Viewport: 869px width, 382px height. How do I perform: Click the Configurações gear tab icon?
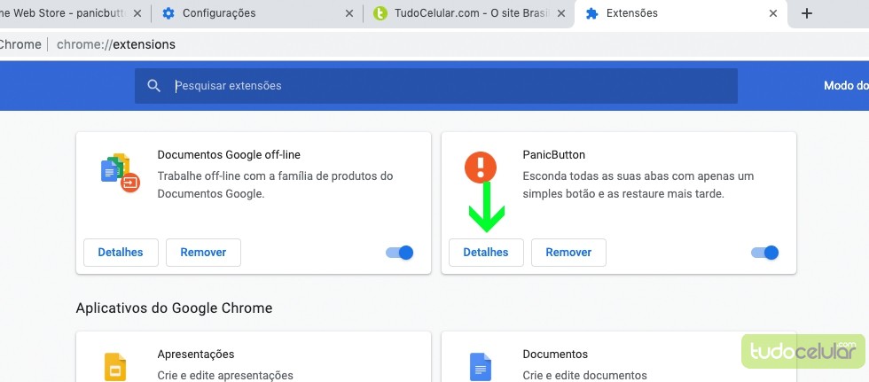coord(168,13)
